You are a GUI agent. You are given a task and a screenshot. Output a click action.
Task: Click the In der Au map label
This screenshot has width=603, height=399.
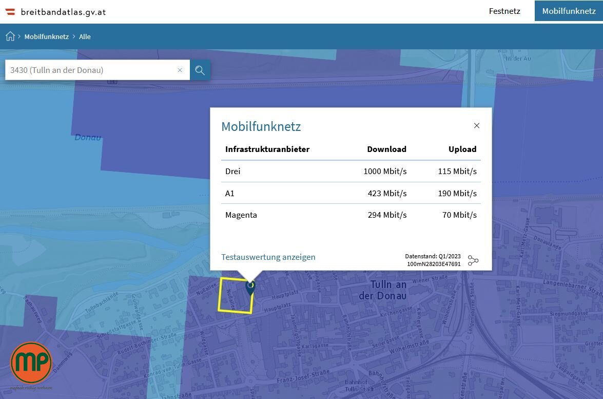tap(518, 59)
